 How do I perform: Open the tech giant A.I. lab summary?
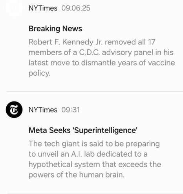(95, 159)
